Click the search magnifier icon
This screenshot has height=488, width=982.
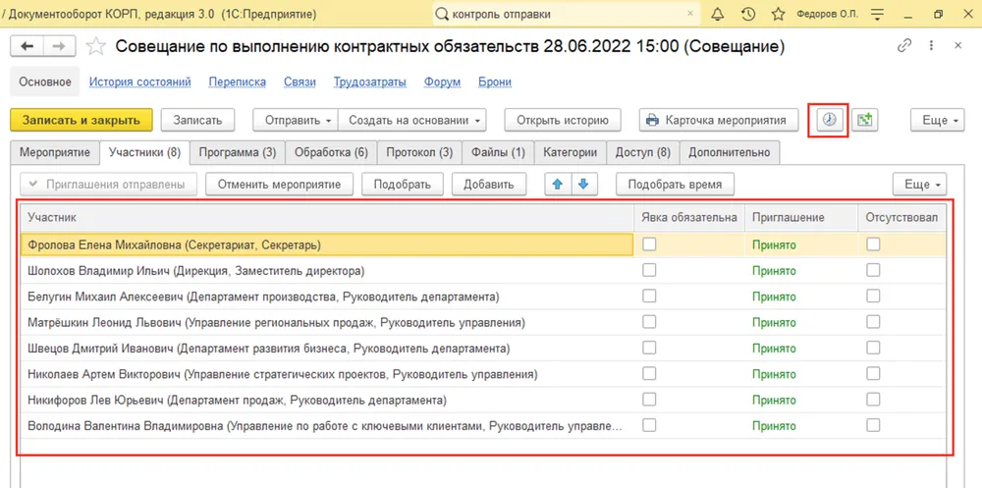click(x=442, y=13)
